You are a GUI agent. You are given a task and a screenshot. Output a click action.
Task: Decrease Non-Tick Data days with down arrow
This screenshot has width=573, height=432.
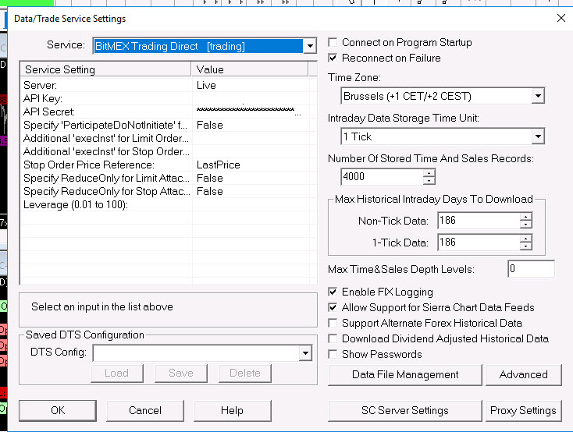pyautogui.click(x=525, y=225)
